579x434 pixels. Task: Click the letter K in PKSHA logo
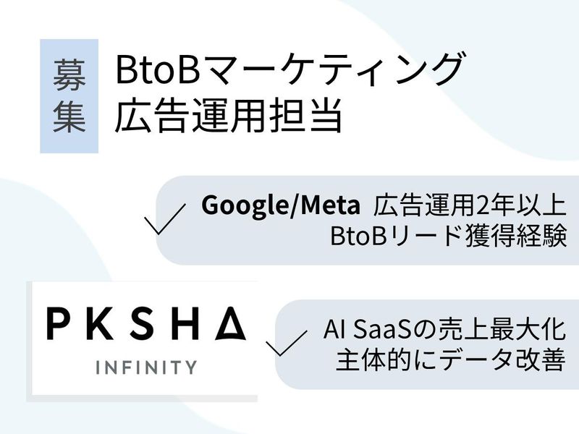pos(101,325)
